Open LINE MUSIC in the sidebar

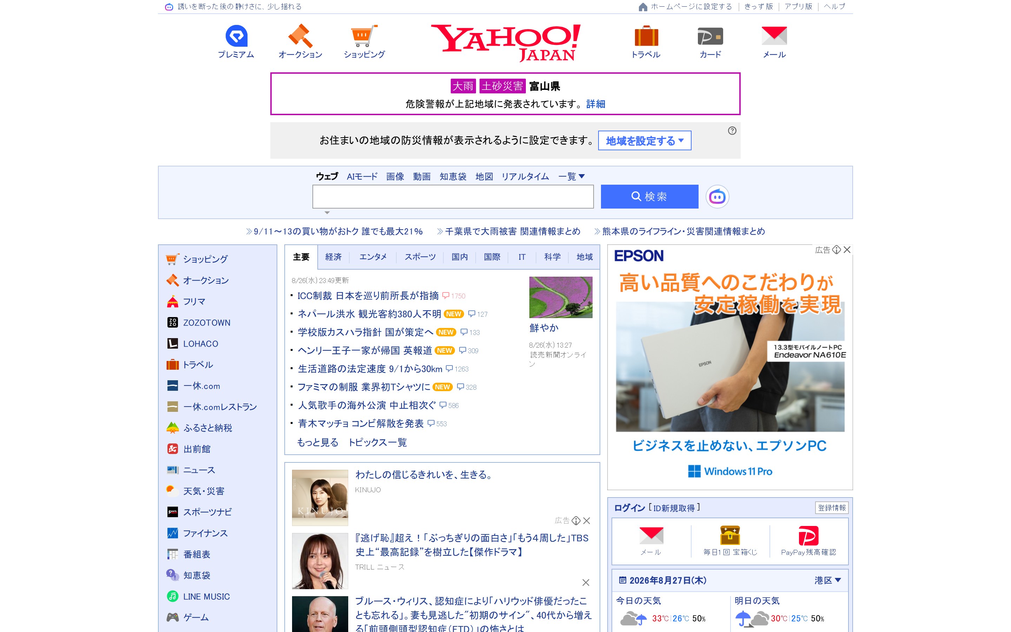click(198, 596)
